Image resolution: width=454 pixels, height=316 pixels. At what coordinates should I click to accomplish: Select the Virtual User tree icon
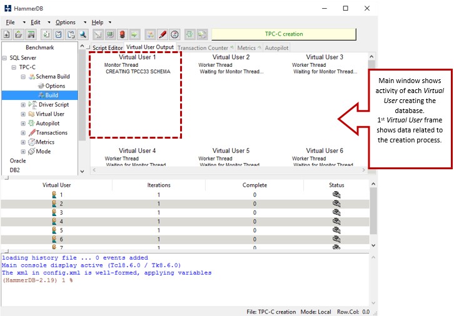click(31, 114)
